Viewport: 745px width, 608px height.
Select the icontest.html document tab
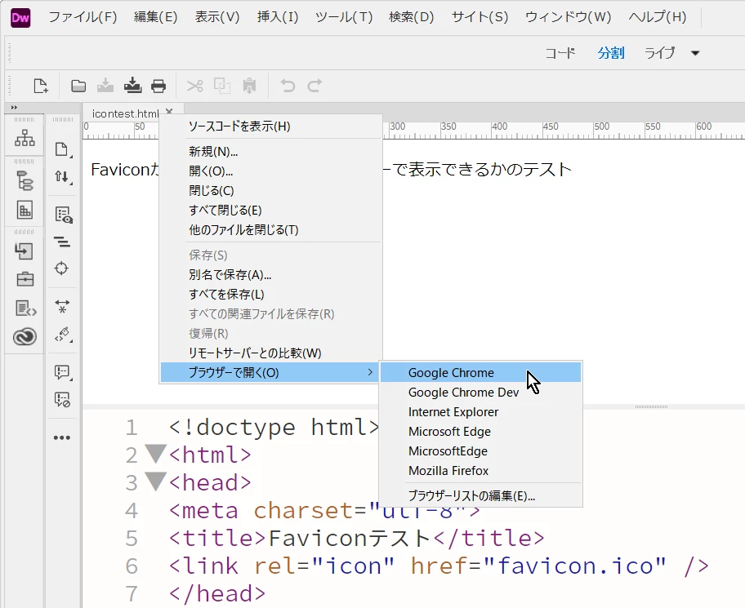[125, 113]
